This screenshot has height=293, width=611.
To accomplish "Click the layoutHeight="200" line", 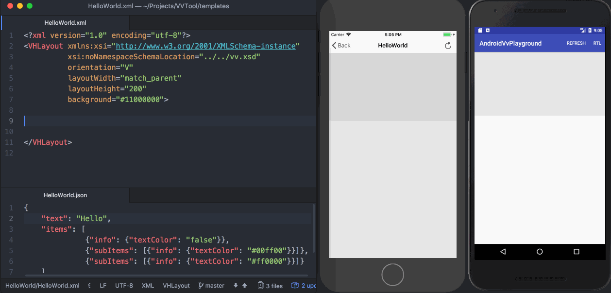I will click(107, 89).
